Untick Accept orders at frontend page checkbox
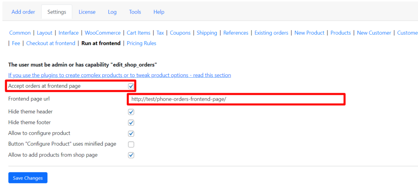418x188 pixels. [131, 86]
